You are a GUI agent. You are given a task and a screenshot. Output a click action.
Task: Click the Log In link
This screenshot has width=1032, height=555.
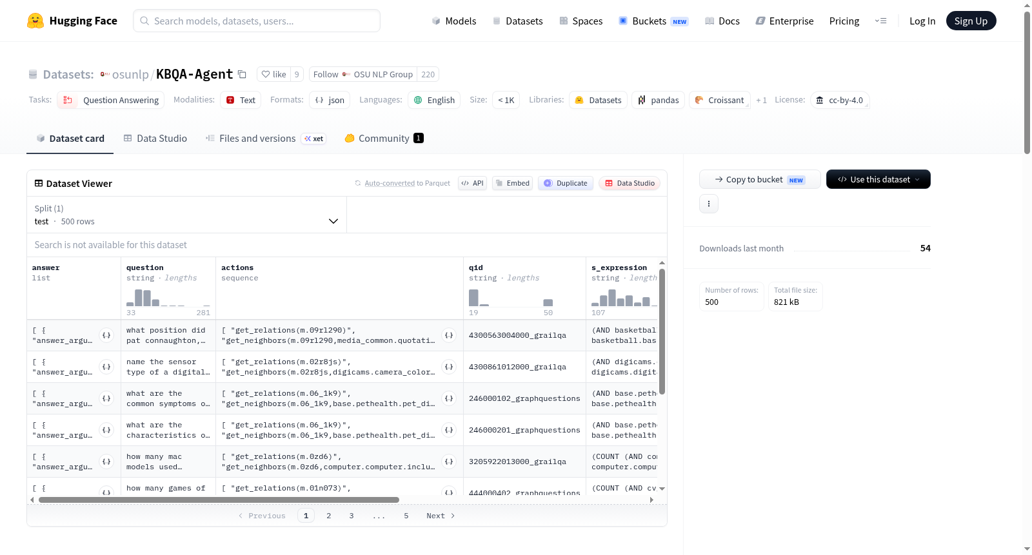[922, 21]
